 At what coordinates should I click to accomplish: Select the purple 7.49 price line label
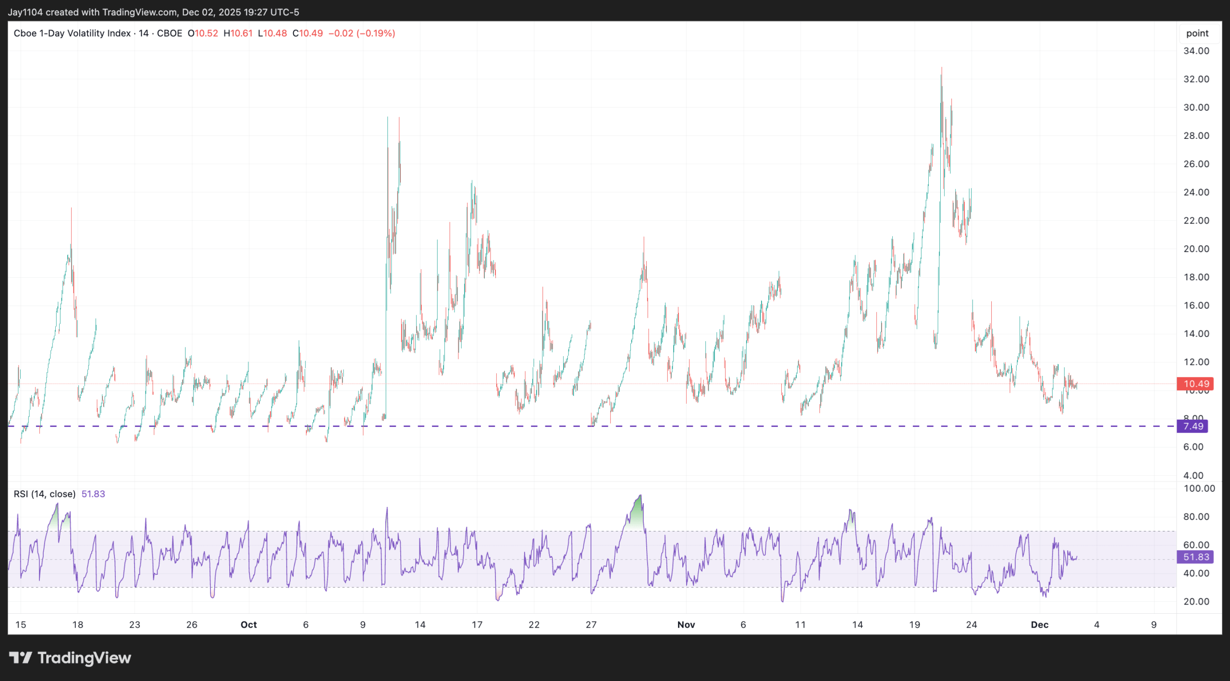tap(1193, 426)
